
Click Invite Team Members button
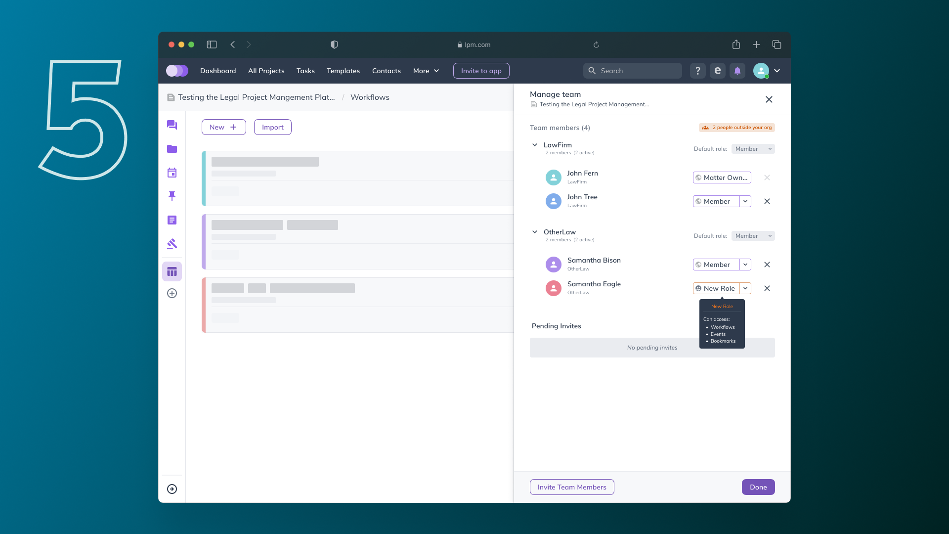(x=572, y=487)
